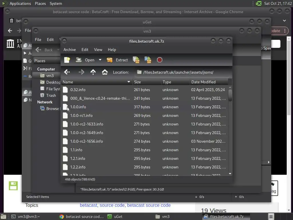Open the Archive menu
This screenshot has height=220, width=293.
tap(70, 50)
